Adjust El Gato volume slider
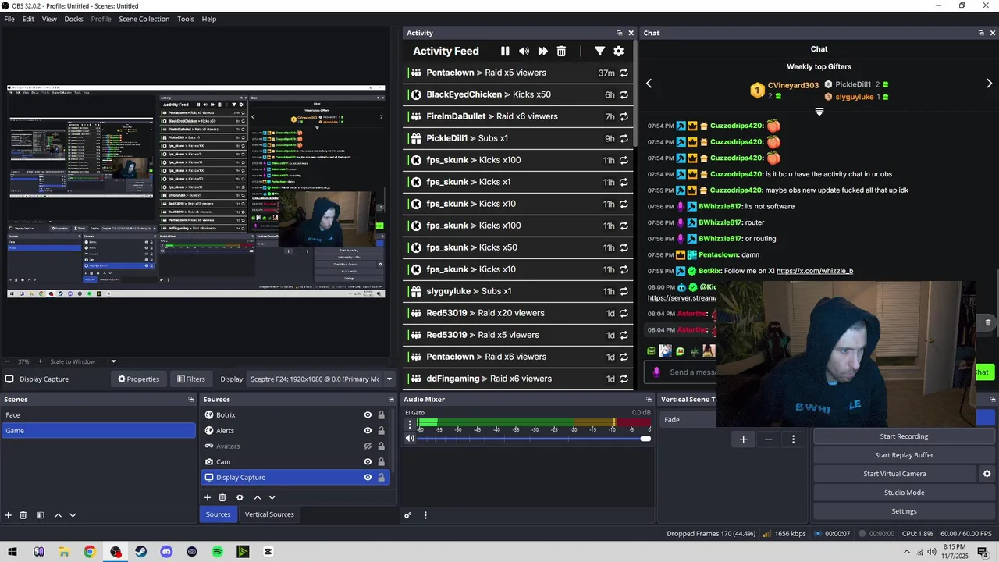Screen dimensions: 999x562 coord(533,439)
